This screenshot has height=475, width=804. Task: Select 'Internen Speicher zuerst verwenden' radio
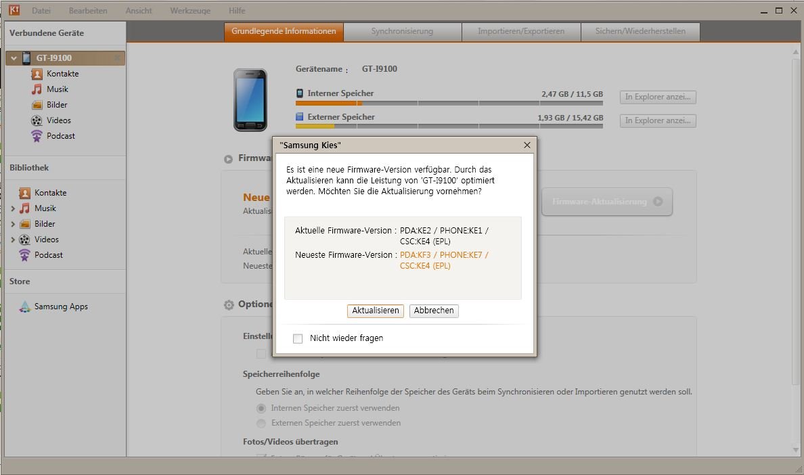[x=261, y=409]
